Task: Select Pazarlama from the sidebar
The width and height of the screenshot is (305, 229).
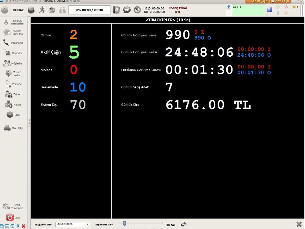Action: pyautogui.click(x=13, y=43)
